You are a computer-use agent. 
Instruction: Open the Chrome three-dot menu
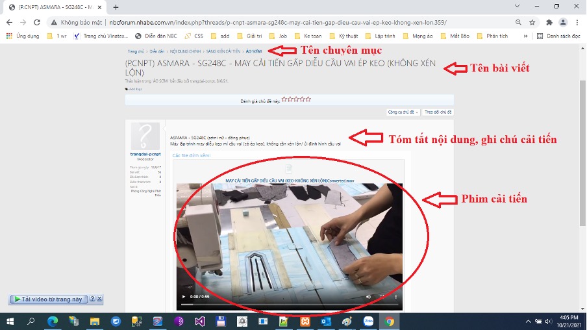(x=577, y=23)
